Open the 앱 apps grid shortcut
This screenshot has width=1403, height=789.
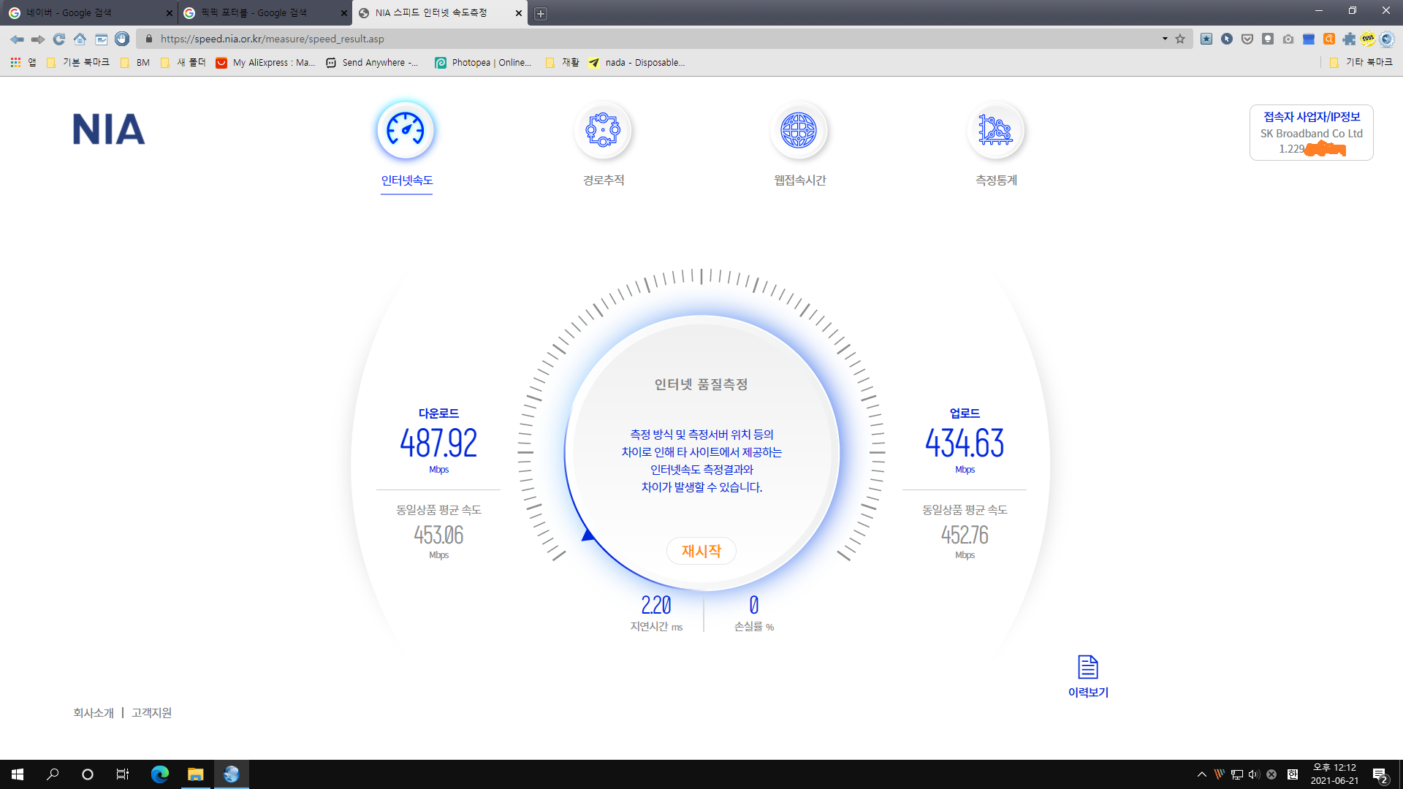click(23, 63)
